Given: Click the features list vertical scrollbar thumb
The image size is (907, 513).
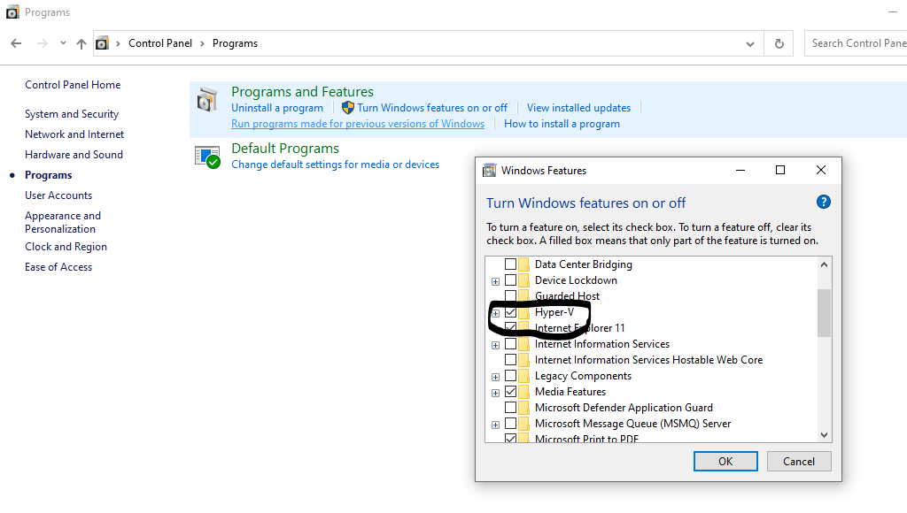Looking at the screenshot, I should [x=824, y=312].
